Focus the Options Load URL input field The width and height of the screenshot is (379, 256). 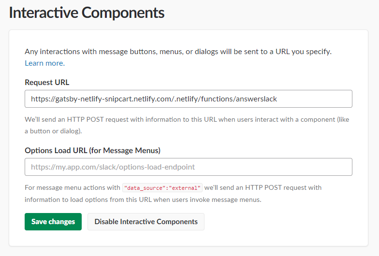pyautogui.click(x=189, y=167)
